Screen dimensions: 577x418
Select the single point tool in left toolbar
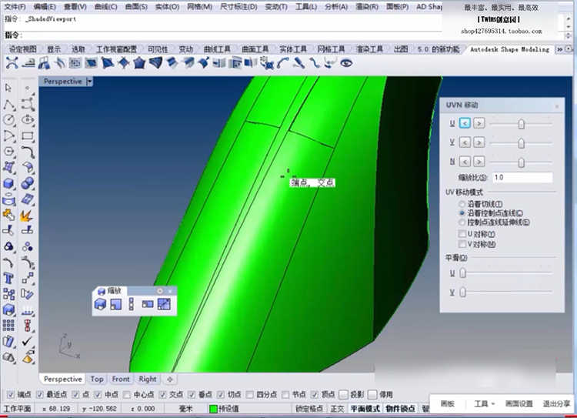click(27, 88)
